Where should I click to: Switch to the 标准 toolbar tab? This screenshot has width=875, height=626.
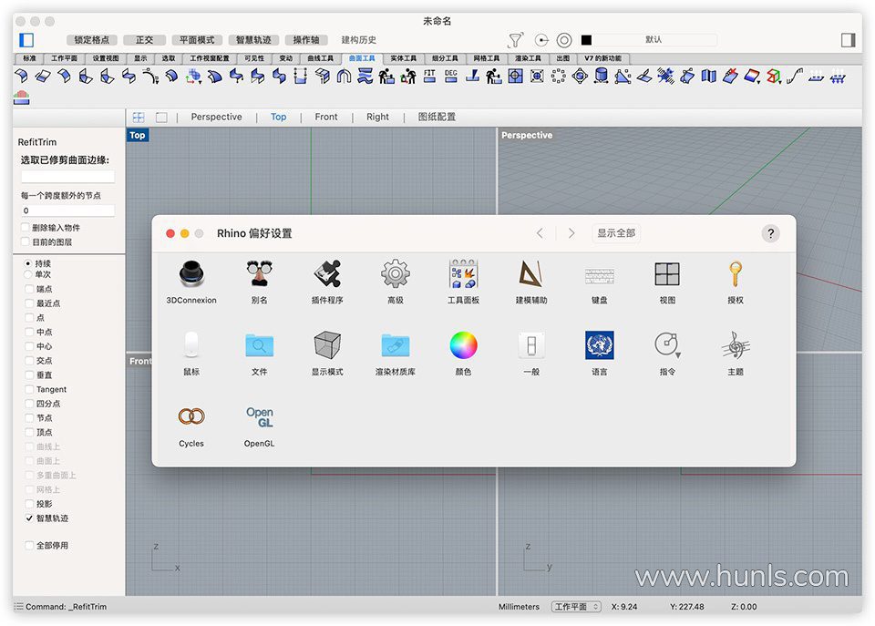[29, 58]
